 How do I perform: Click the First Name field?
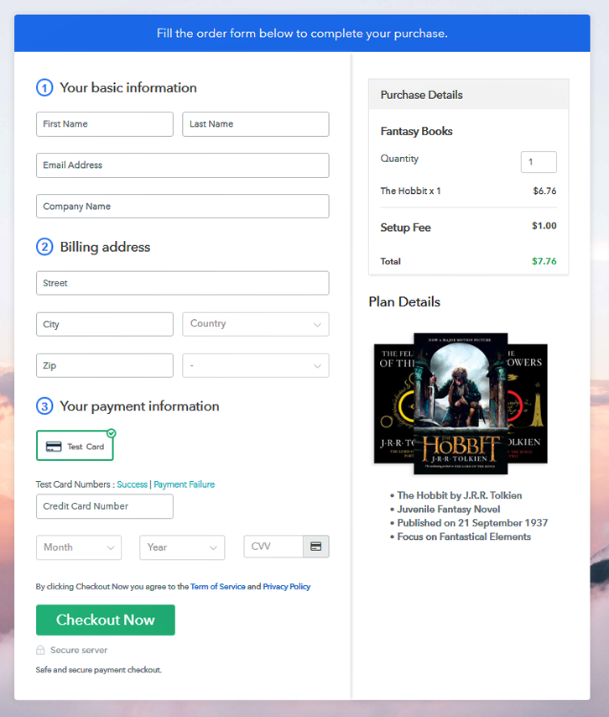tap(105, 124)
